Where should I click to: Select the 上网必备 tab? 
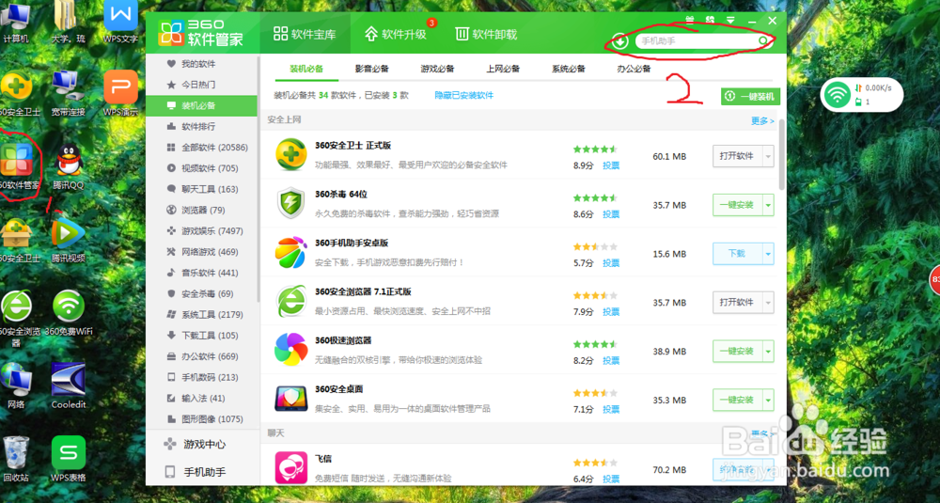[x=502, y=69]
